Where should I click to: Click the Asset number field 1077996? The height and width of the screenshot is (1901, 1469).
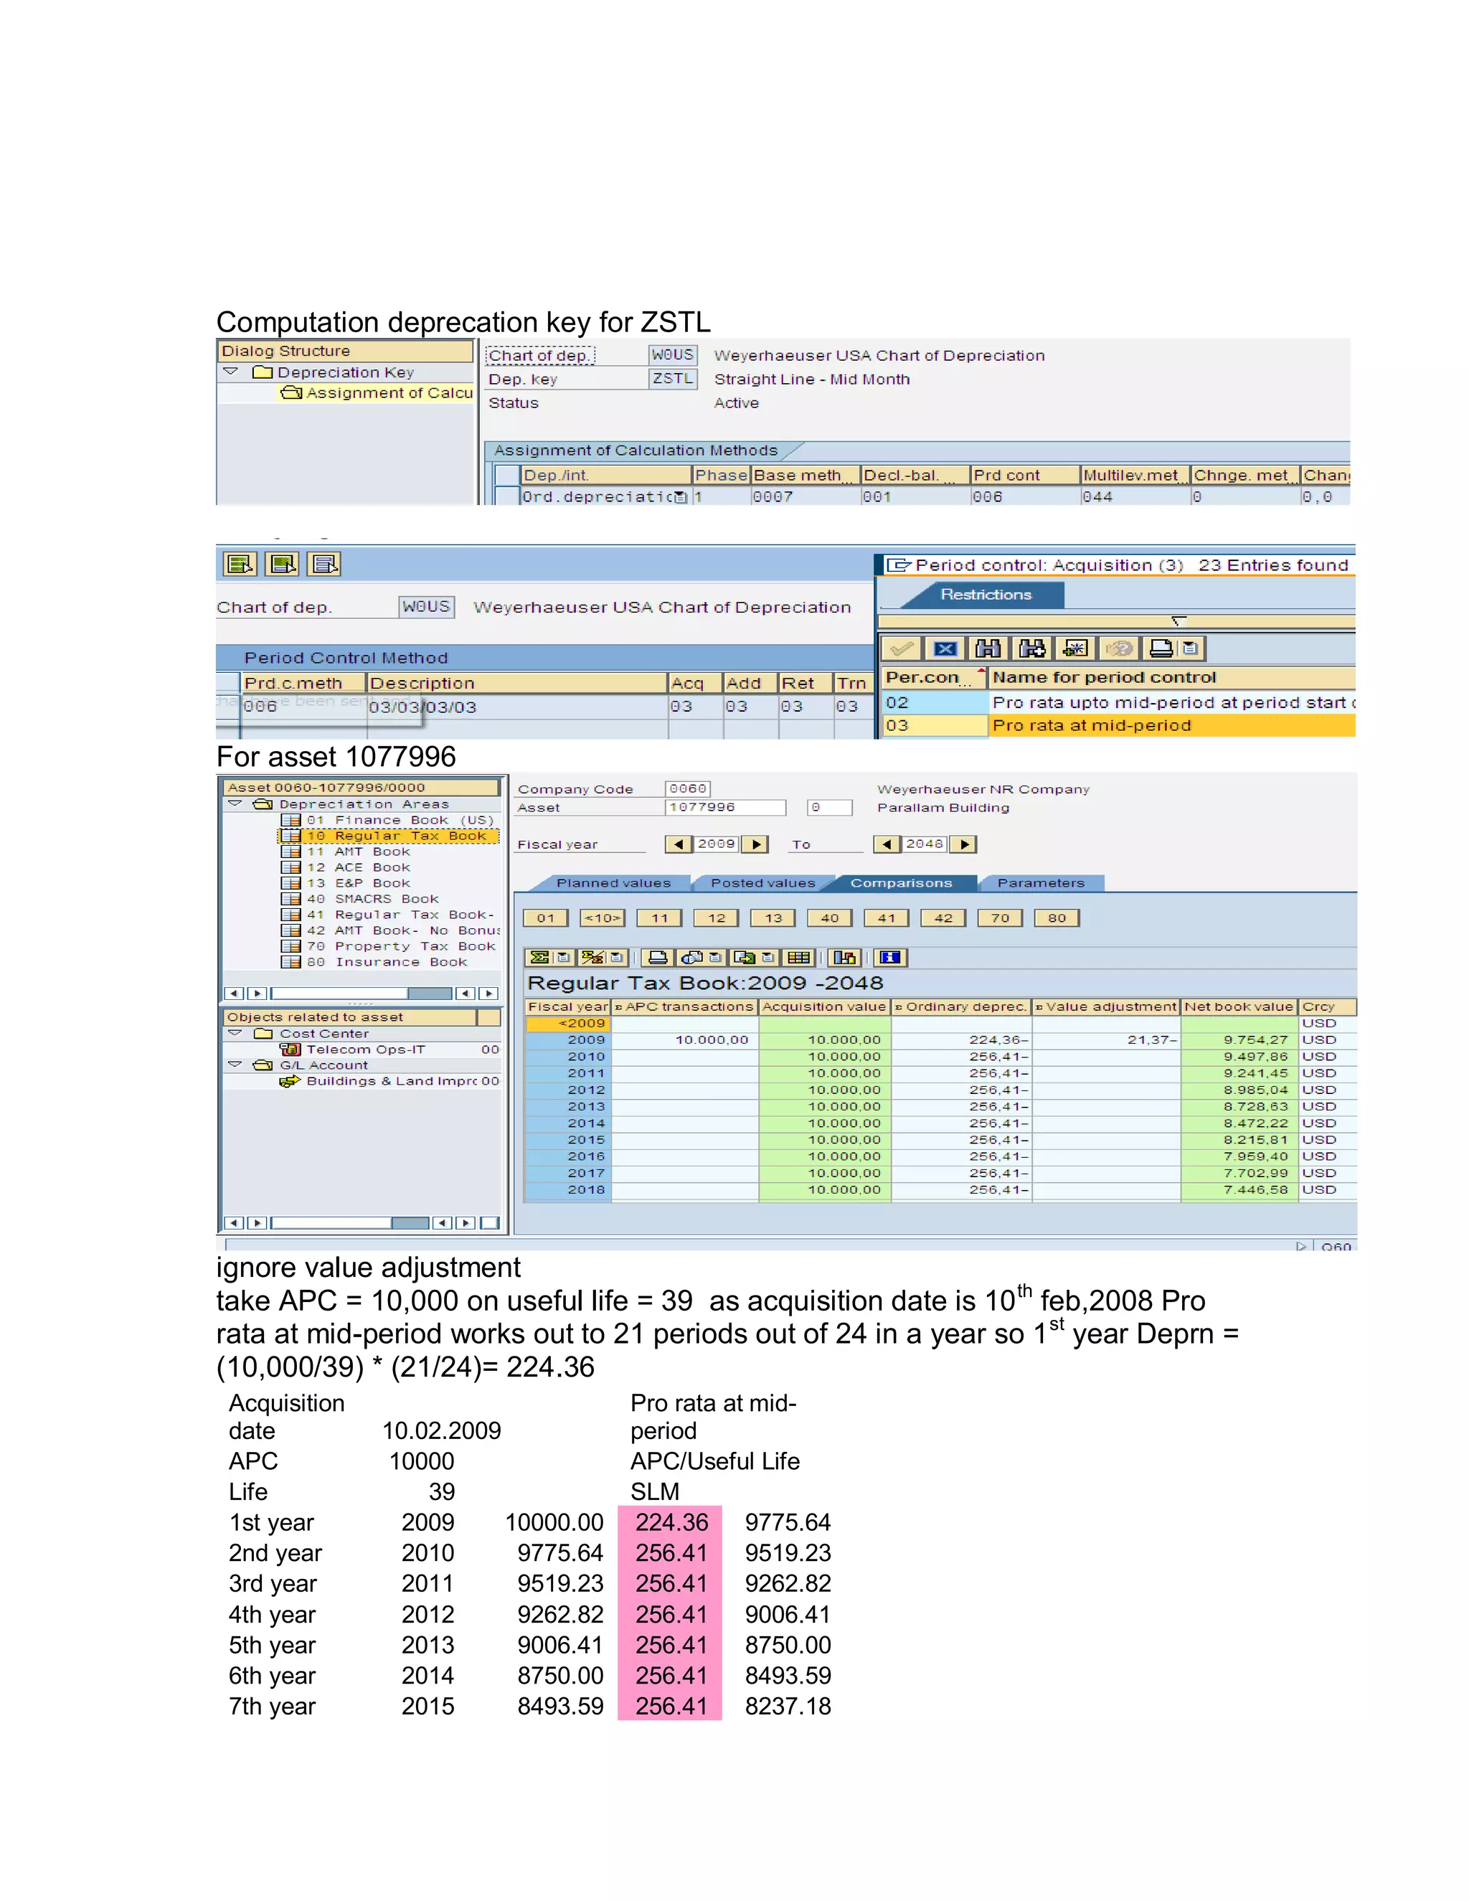[726, 808]
